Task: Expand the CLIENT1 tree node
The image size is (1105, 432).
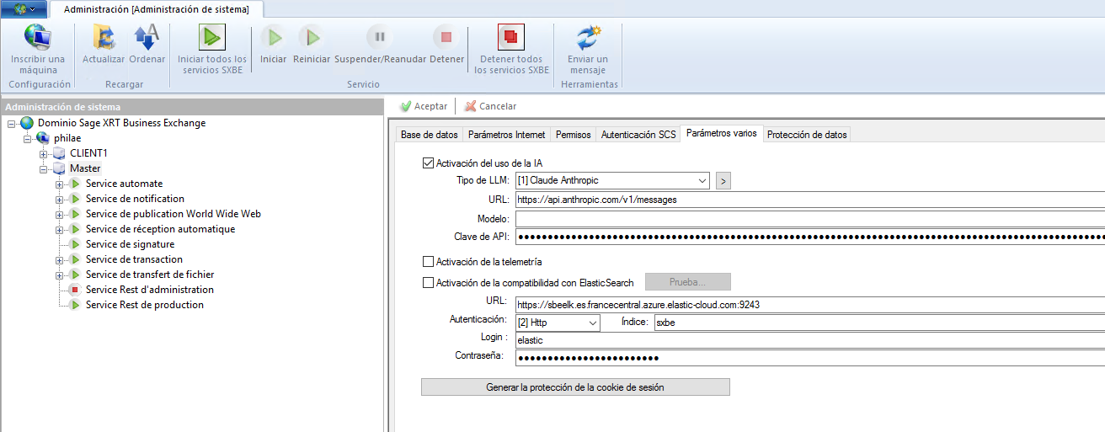Action: (44, 154)
